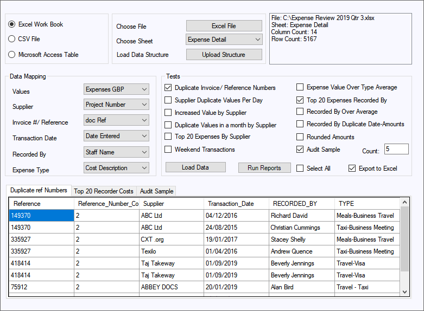The height and width of the screenshot is (311, 424).
Task: Open the Choose Sheet dropdown
Action: (224, 40)
